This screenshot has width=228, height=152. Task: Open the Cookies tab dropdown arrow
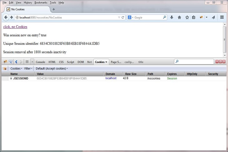pyautogui.click(x=106, y=62)
